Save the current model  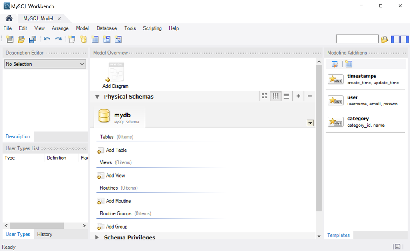tap(32, 39)
